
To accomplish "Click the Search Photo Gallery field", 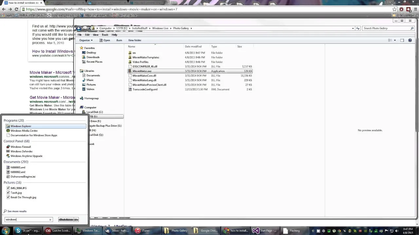I will (389, 28).
